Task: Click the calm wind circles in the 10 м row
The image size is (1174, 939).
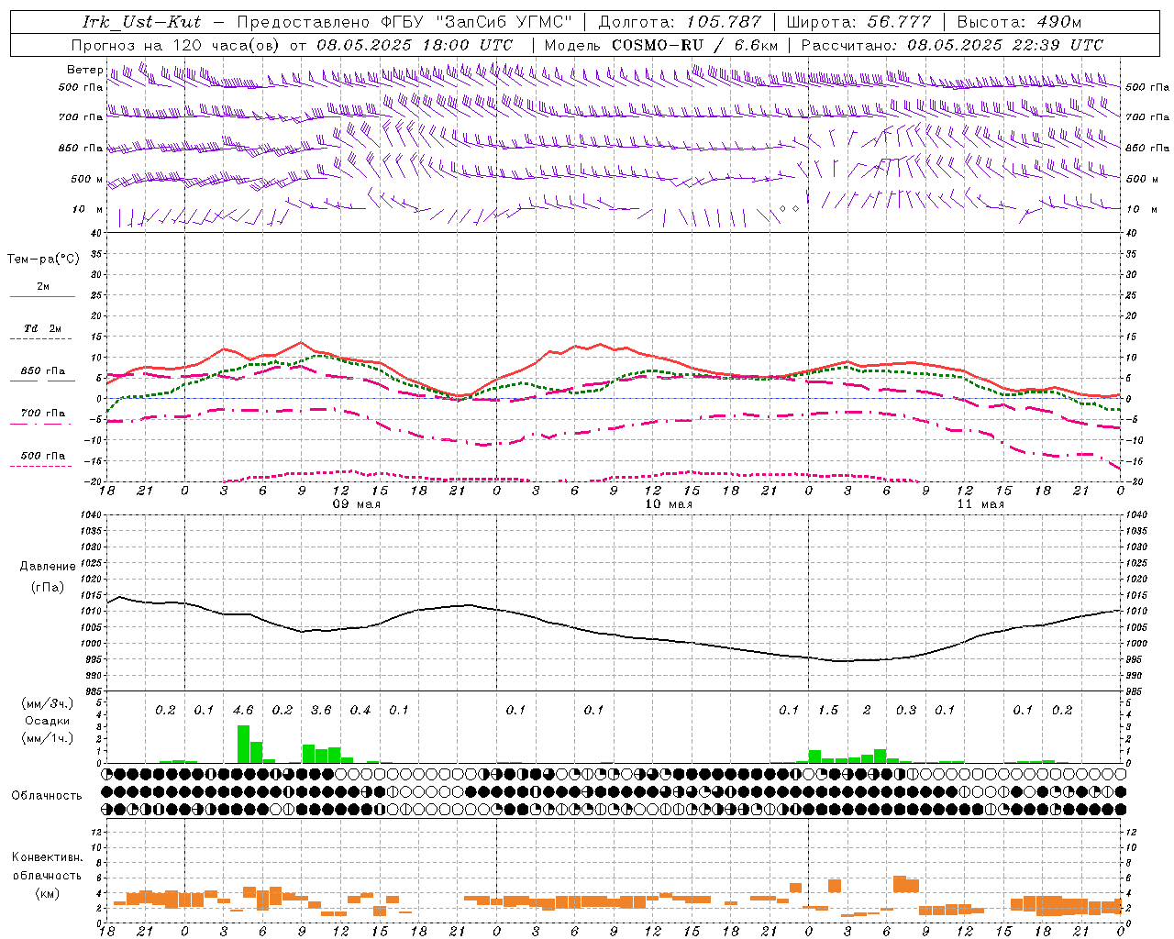Action: click(x=789, y=209)
